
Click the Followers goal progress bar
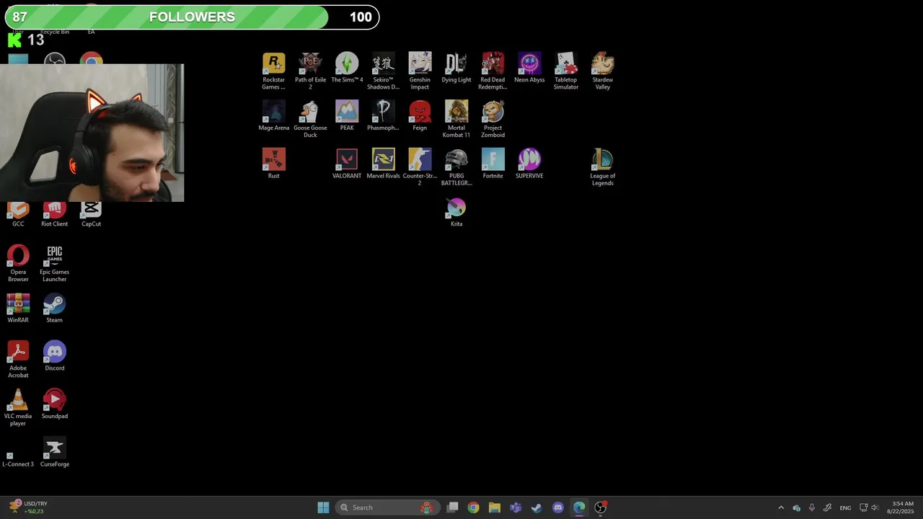tap(192, 17)
